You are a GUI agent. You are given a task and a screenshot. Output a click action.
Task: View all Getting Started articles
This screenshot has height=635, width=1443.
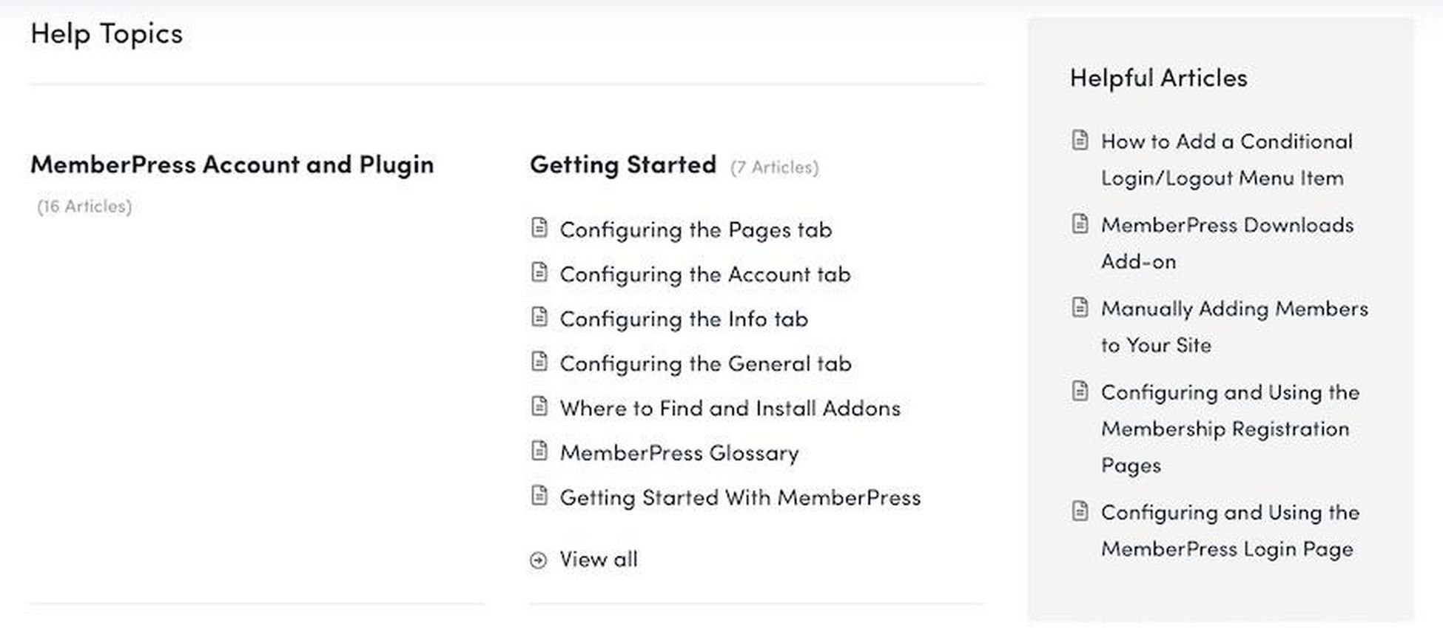click(x=599, y=560)
